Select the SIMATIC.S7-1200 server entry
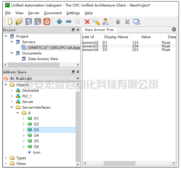This screenshot has width=181, height=169. [53, 48]
